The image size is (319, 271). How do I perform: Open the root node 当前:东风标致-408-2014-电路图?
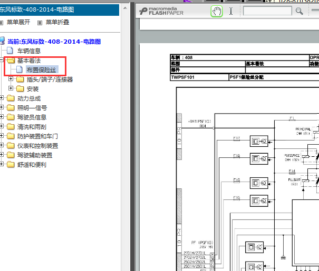pos(54,42)
